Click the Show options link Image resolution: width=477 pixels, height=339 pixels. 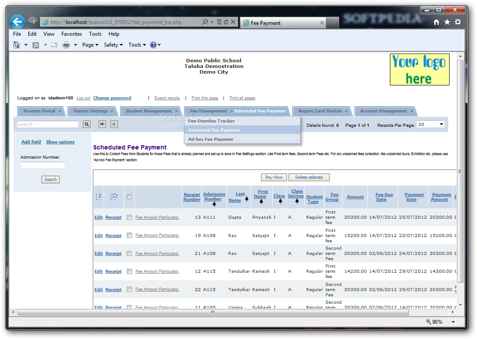[60, 142]
